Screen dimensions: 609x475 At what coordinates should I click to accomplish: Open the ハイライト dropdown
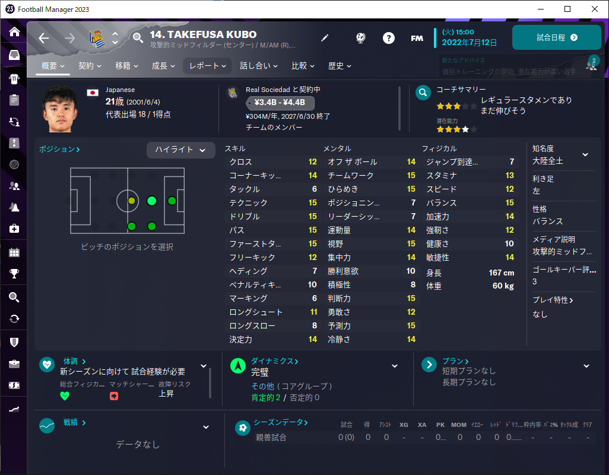180,150
